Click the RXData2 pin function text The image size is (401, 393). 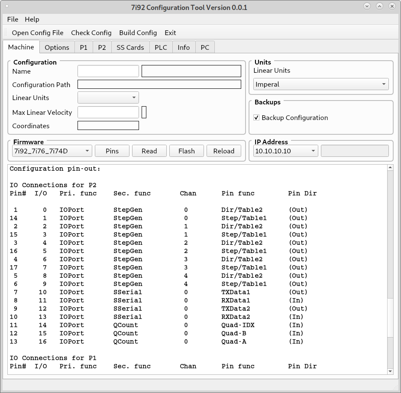click(x=236, y=317)
